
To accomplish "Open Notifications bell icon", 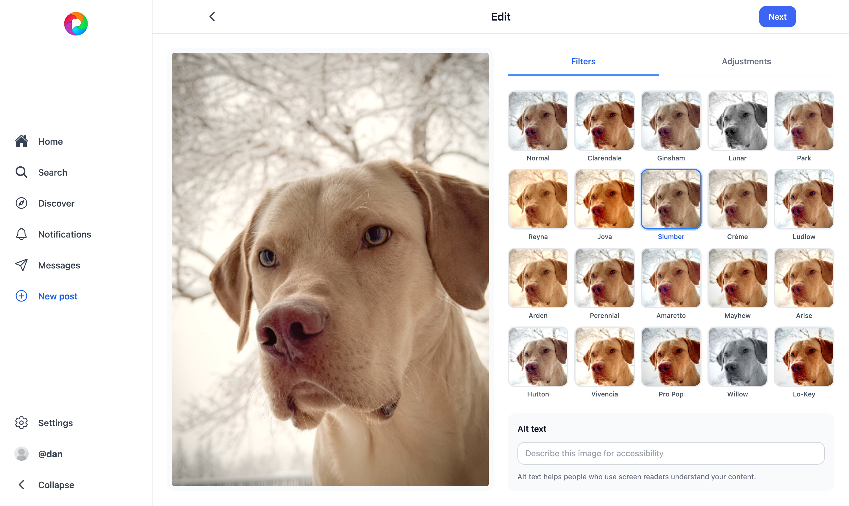I will click(21, 234).
